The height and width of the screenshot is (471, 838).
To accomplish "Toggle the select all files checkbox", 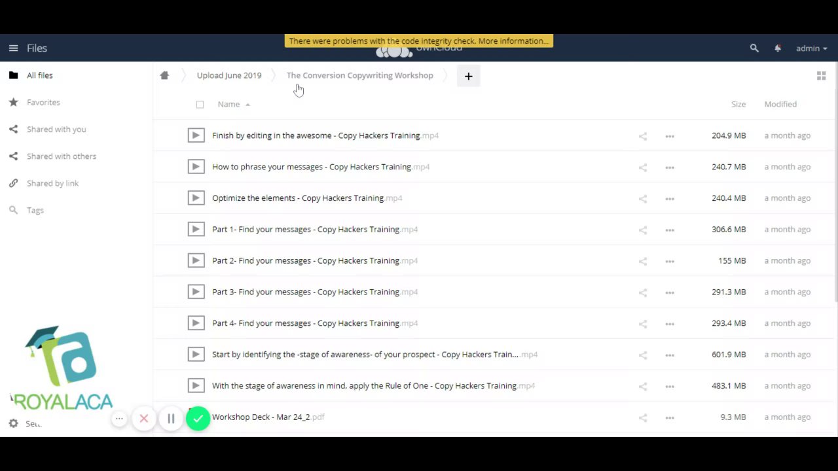I will (200, 104).
